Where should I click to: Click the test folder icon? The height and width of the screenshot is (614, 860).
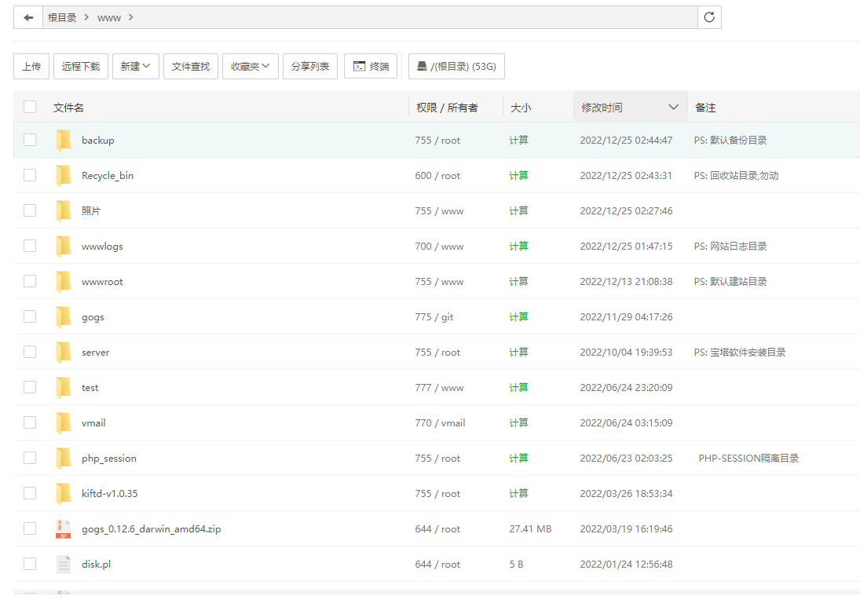(64, 388)
